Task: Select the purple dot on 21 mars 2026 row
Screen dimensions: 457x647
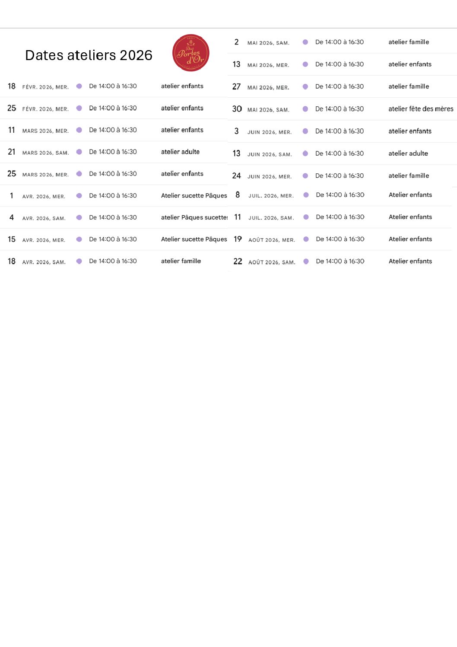Action: [x=79, y=152]
